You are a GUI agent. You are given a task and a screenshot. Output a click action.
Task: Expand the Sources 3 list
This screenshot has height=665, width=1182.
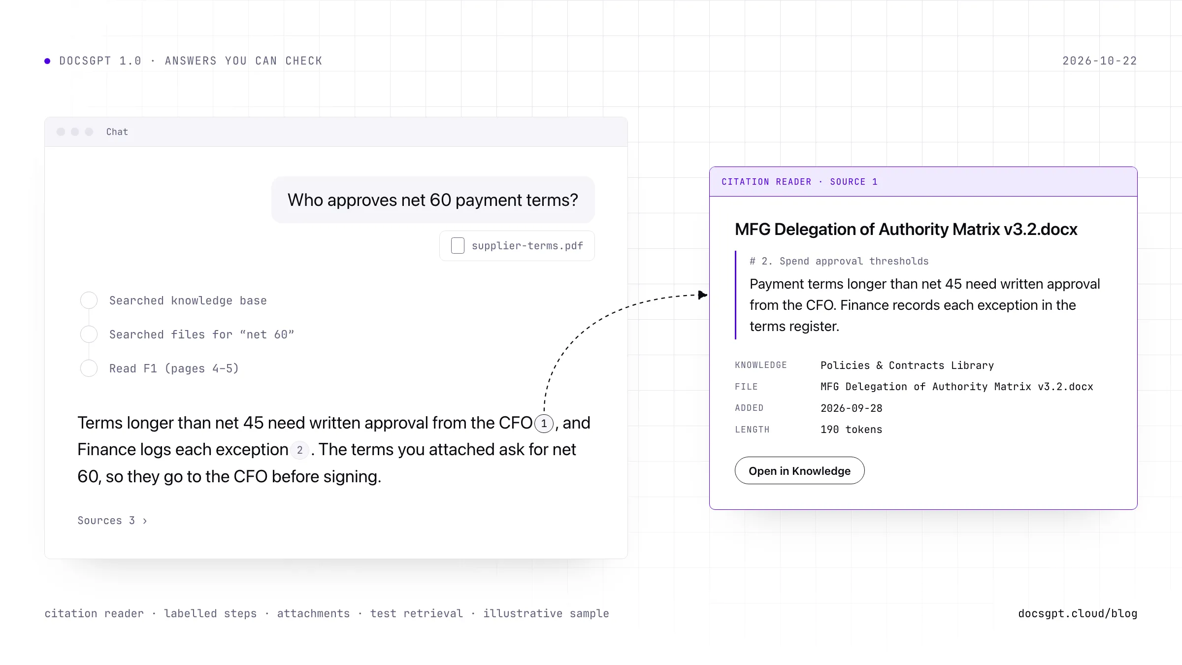click(x=112, y=521)
